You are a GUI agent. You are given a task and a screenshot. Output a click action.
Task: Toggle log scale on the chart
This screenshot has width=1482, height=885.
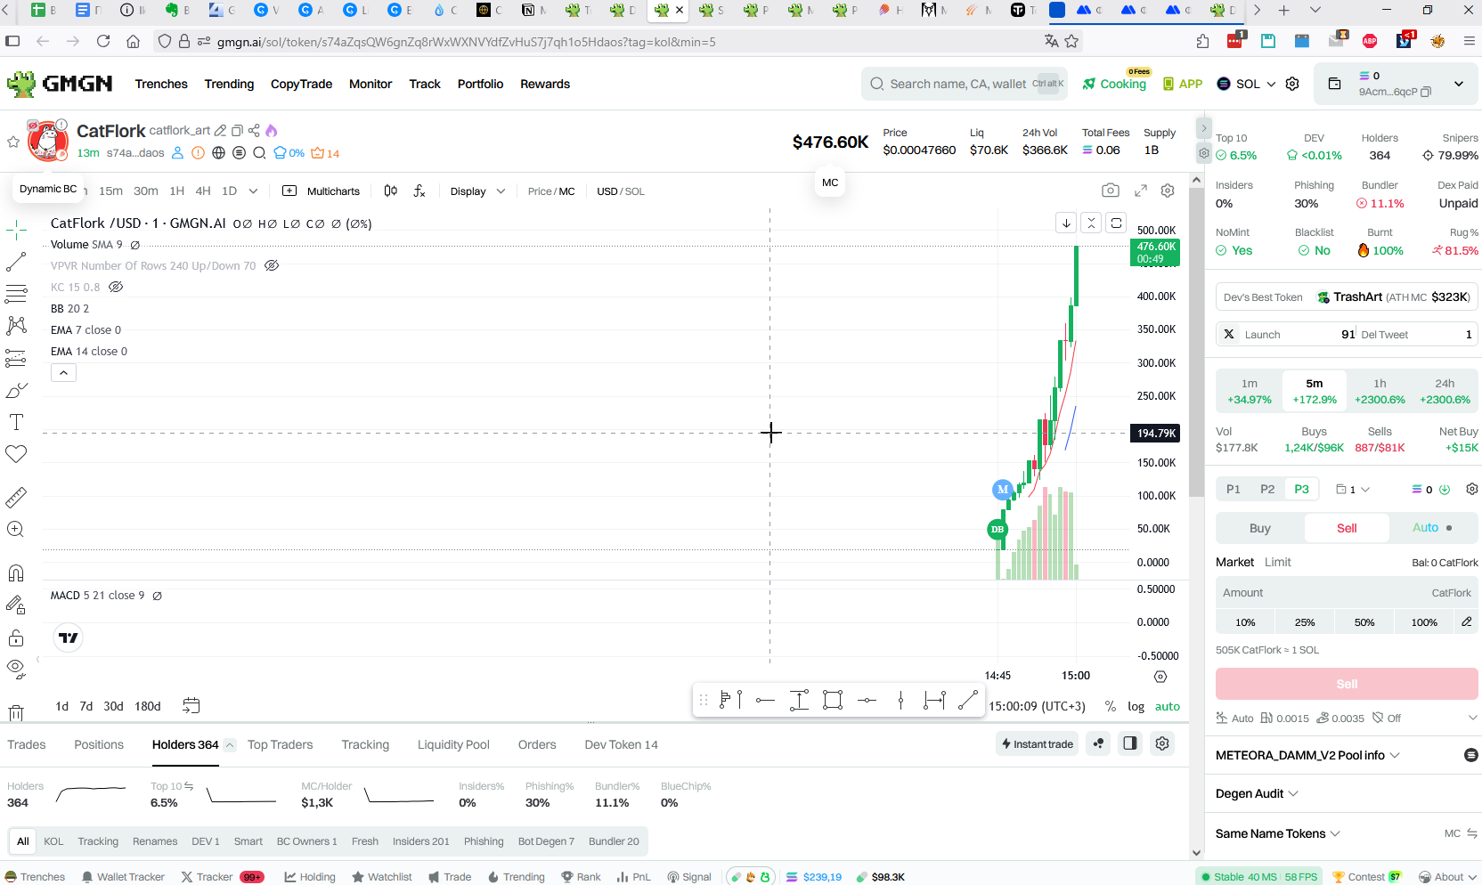click(1136, 706)
